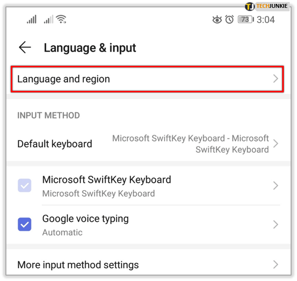Toggle the Microsoft SwiftKey Keyboard checkbox
Viewport: 297px width, 281px height.
point(25,185)
